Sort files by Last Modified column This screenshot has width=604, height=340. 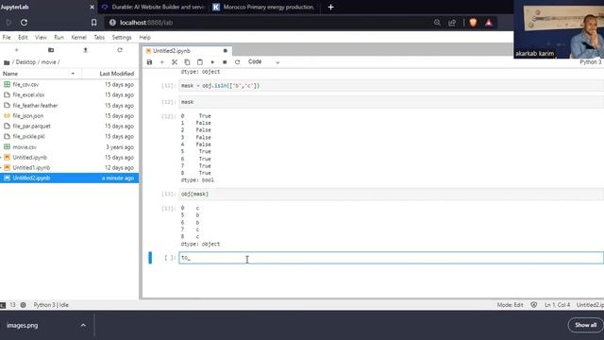point(116,74)
